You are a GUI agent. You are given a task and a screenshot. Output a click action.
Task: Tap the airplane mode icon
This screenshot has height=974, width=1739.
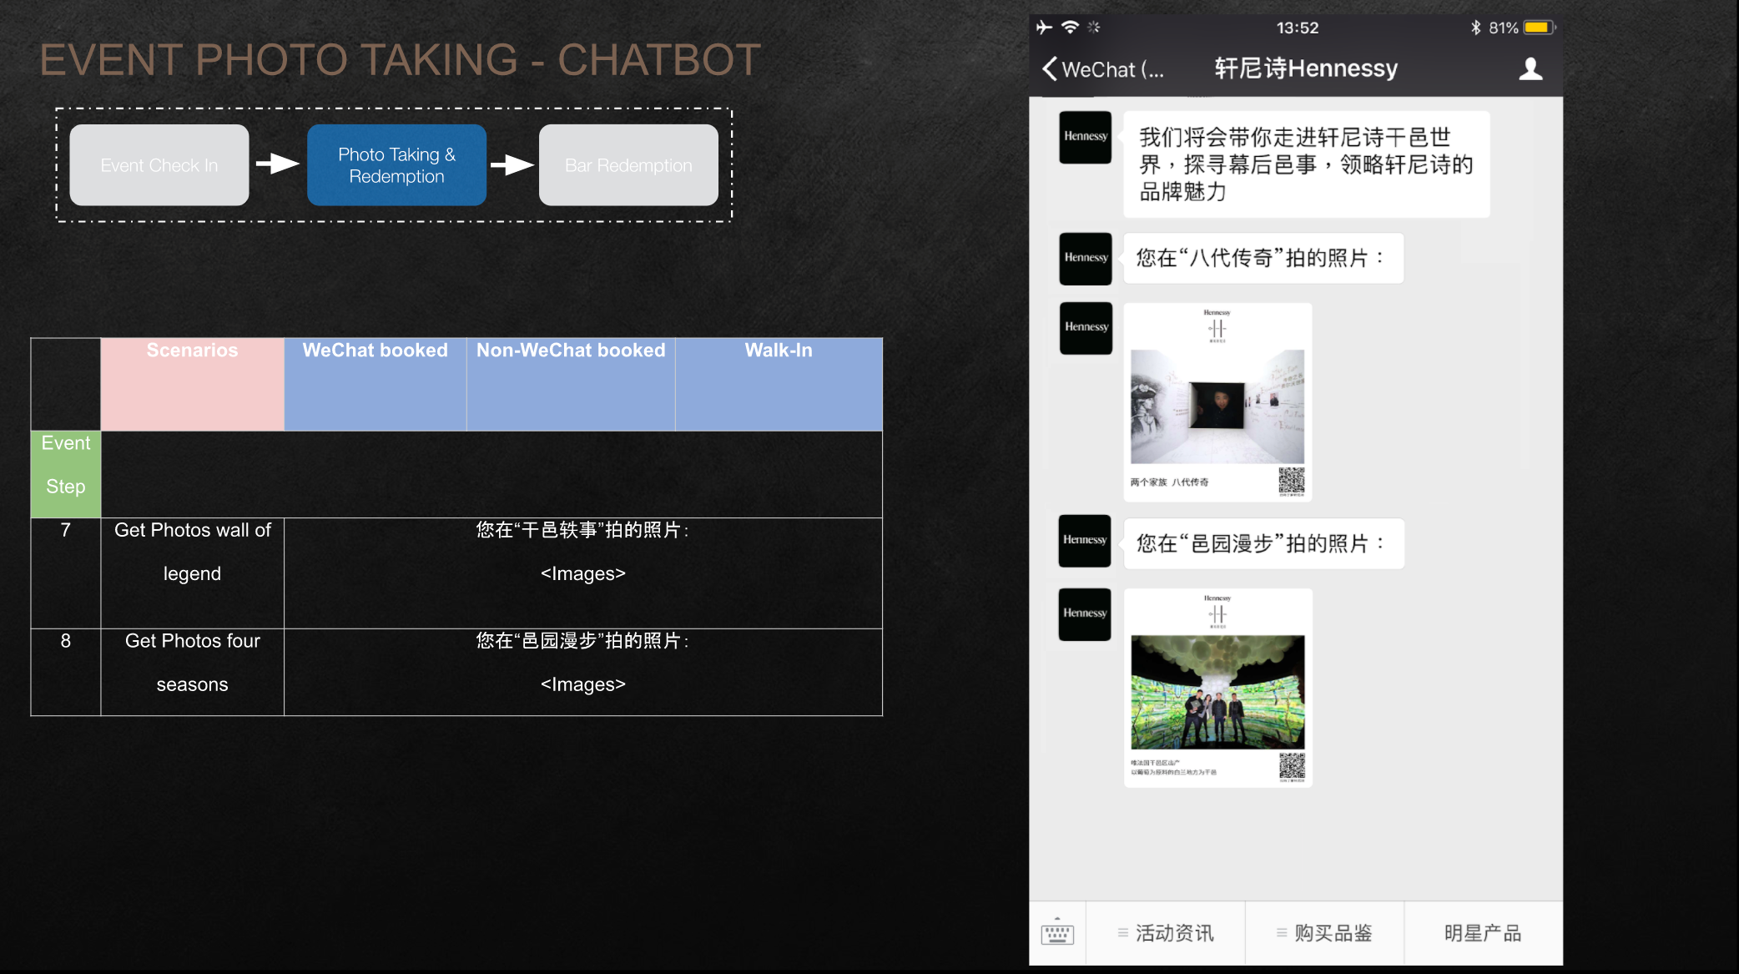point(1044,27)
